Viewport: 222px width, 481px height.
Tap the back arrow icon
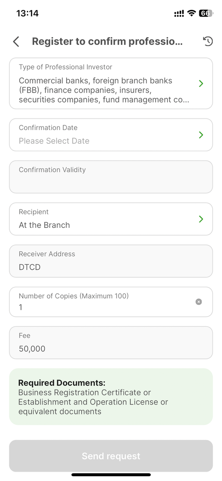[16, 41]
